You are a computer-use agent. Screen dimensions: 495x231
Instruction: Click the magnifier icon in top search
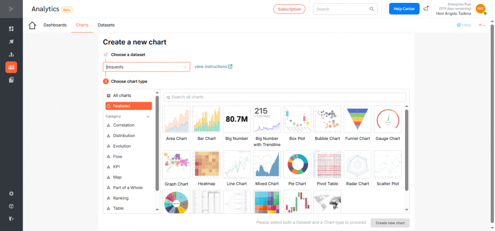click(x=372, y=9)
